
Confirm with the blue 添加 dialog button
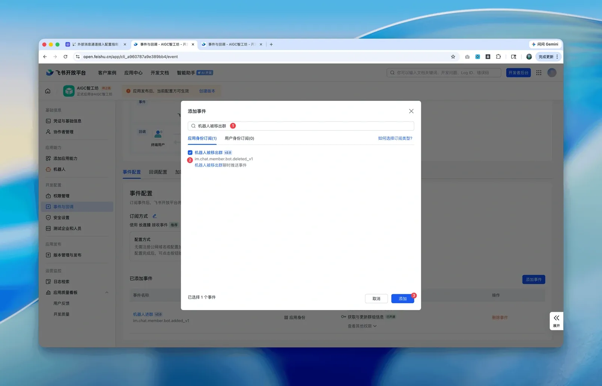click(x=403, y=299)
